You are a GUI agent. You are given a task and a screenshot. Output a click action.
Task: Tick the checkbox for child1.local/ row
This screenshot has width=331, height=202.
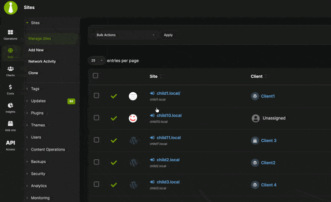click(97, 95)
